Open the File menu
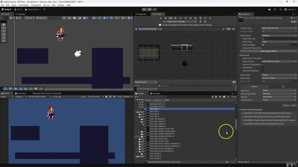298x167 pixels. 2,5
